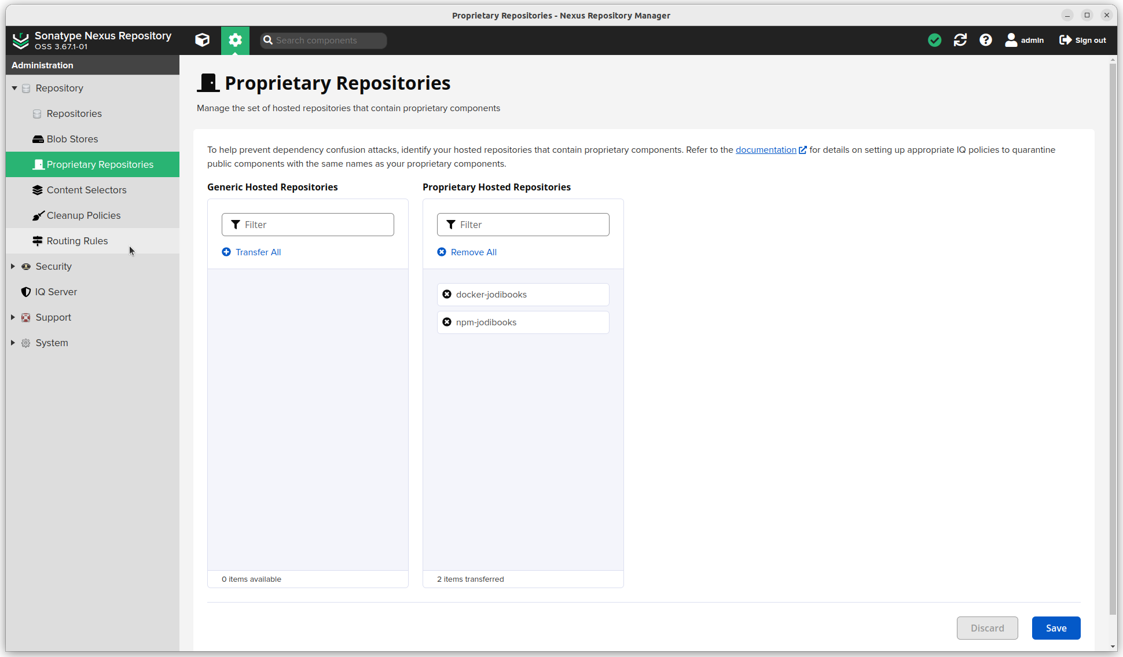Click the funnel icon in Generic filter
The width and height of the screenshot is (1123, 657).
(236, 225)
